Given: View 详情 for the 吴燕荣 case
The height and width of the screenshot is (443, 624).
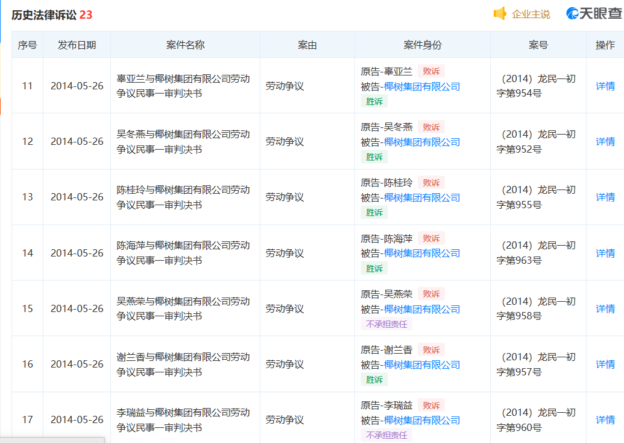Looking at the screenshot, I should click(605, 308).
